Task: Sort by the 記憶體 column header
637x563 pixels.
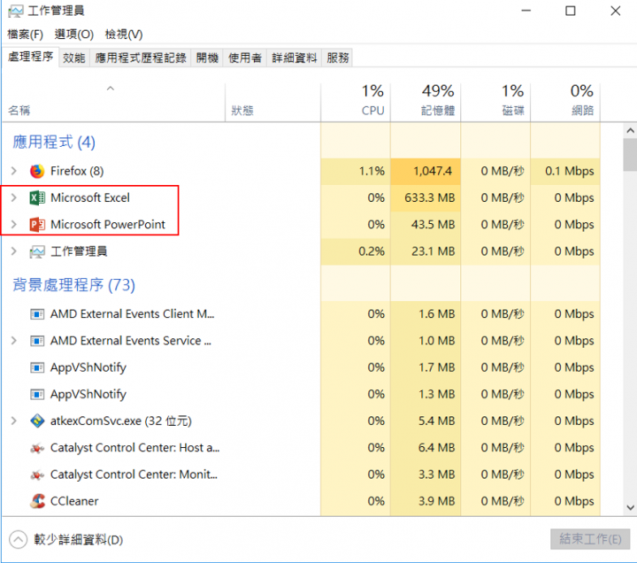Action: (426, 102)
